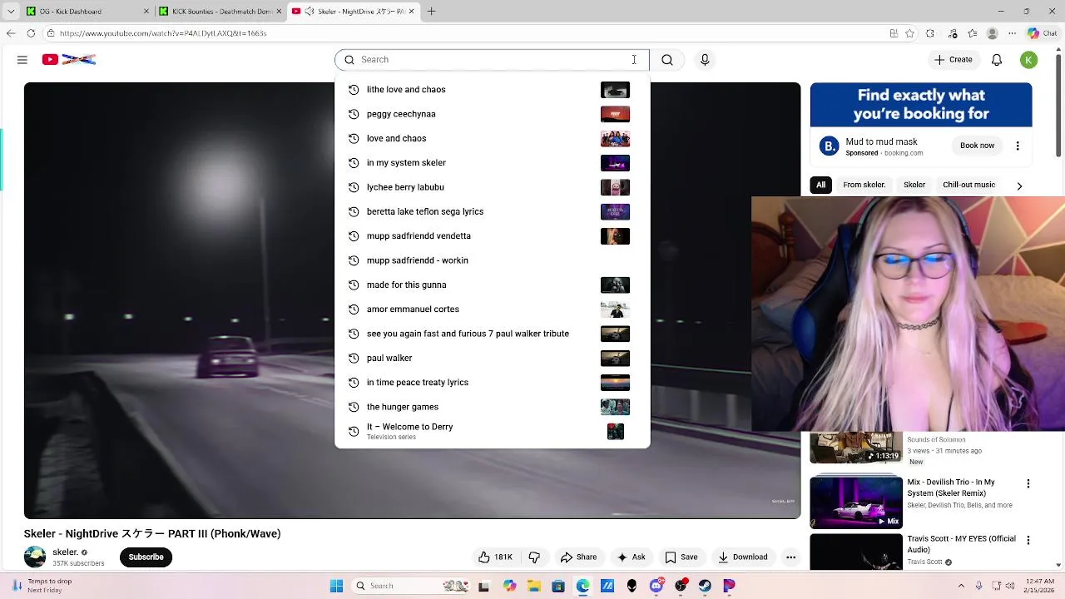Reload the page with the browser refresh icon
Screen dimensions: 1065x599
click(31, 33)
